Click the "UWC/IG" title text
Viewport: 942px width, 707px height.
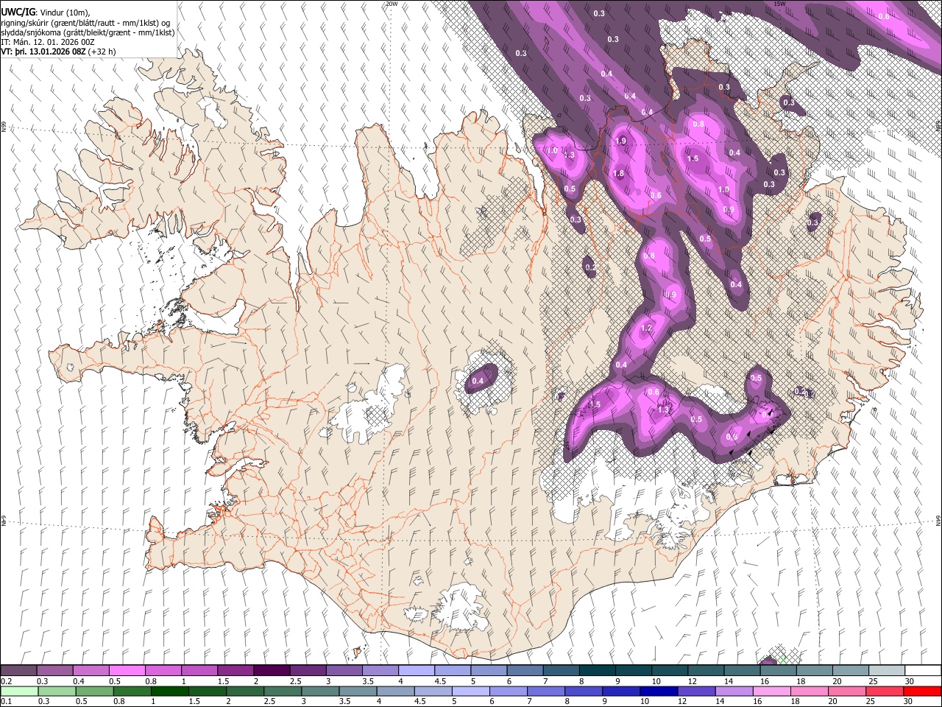(18, 12)
